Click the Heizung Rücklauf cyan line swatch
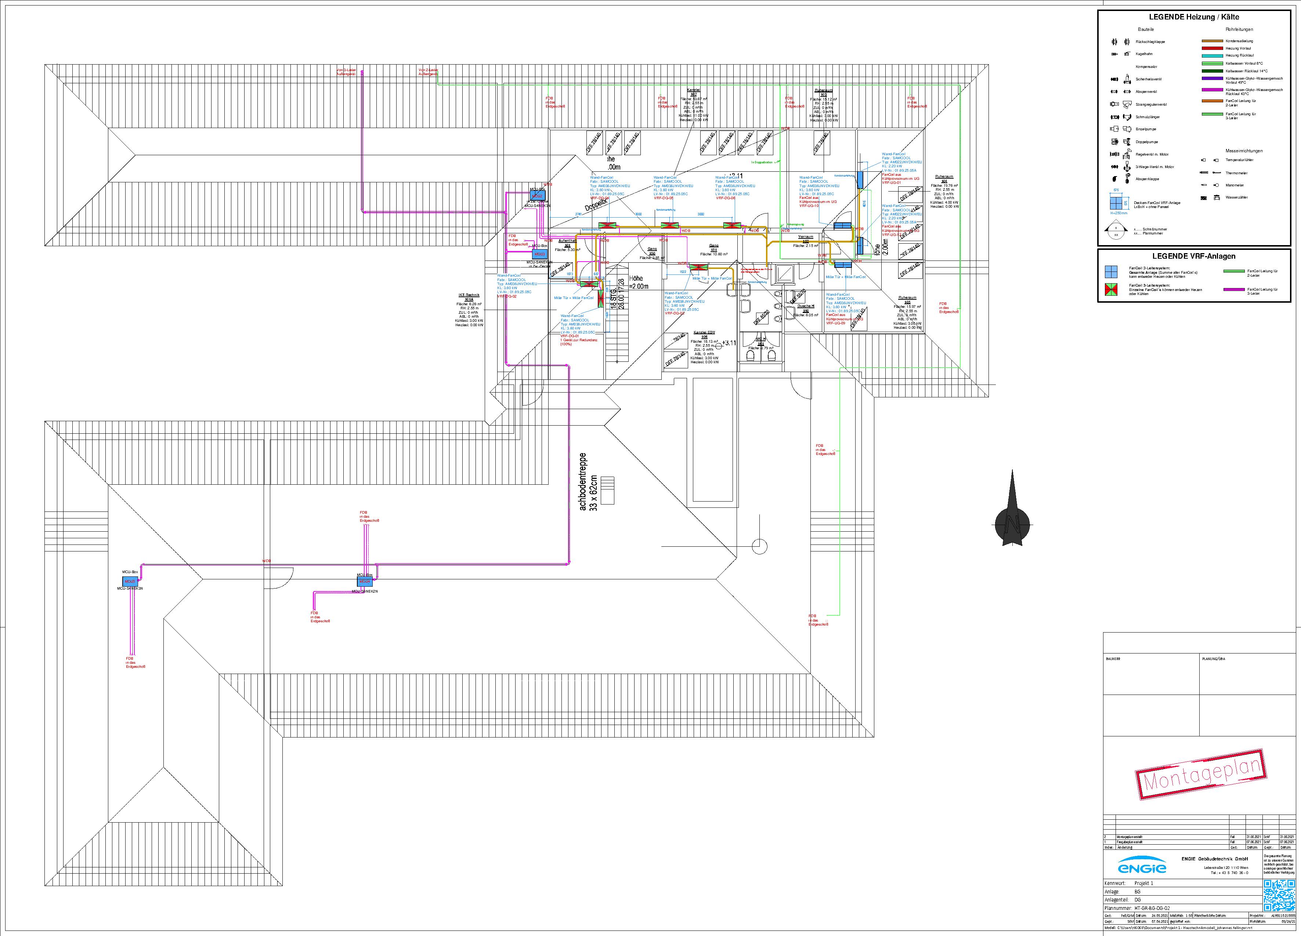 (1213, 56)
